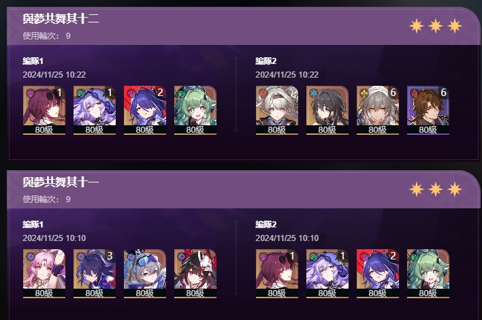Select Firefly portrait in stage 十二 team 2
The width and height of the screenshot is (482, 320).
coord(277,110)
